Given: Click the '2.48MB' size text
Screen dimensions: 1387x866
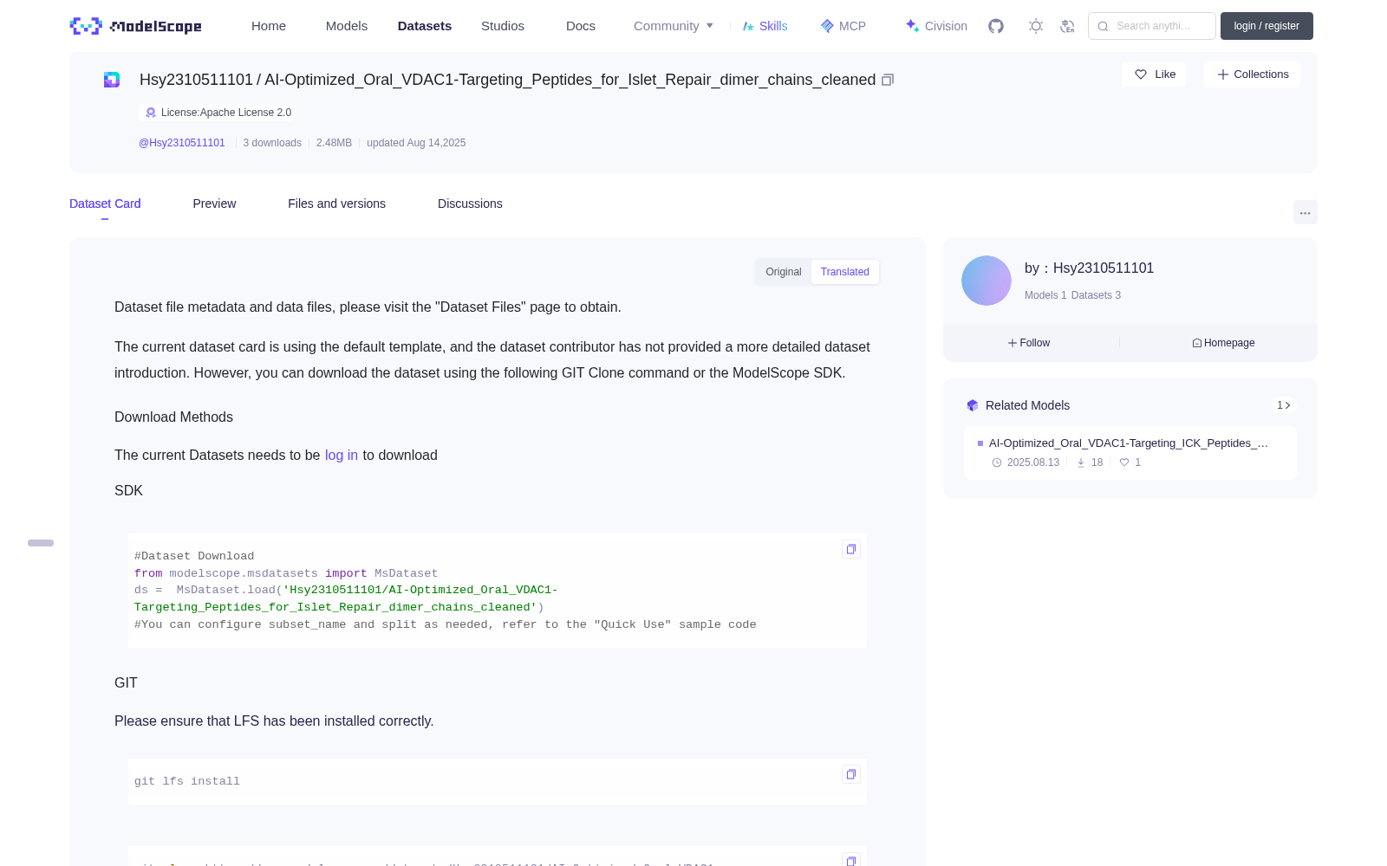Looking at the screenshot, I should coord(334,143).
